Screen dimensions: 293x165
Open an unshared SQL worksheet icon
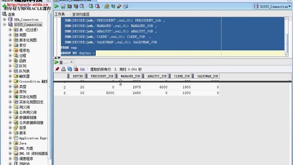[x=107, y=6]
